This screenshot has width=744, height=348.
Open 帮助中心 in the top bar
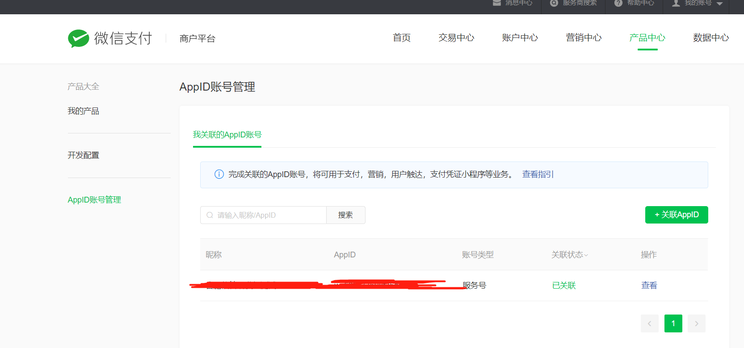(x=641, y=3)
